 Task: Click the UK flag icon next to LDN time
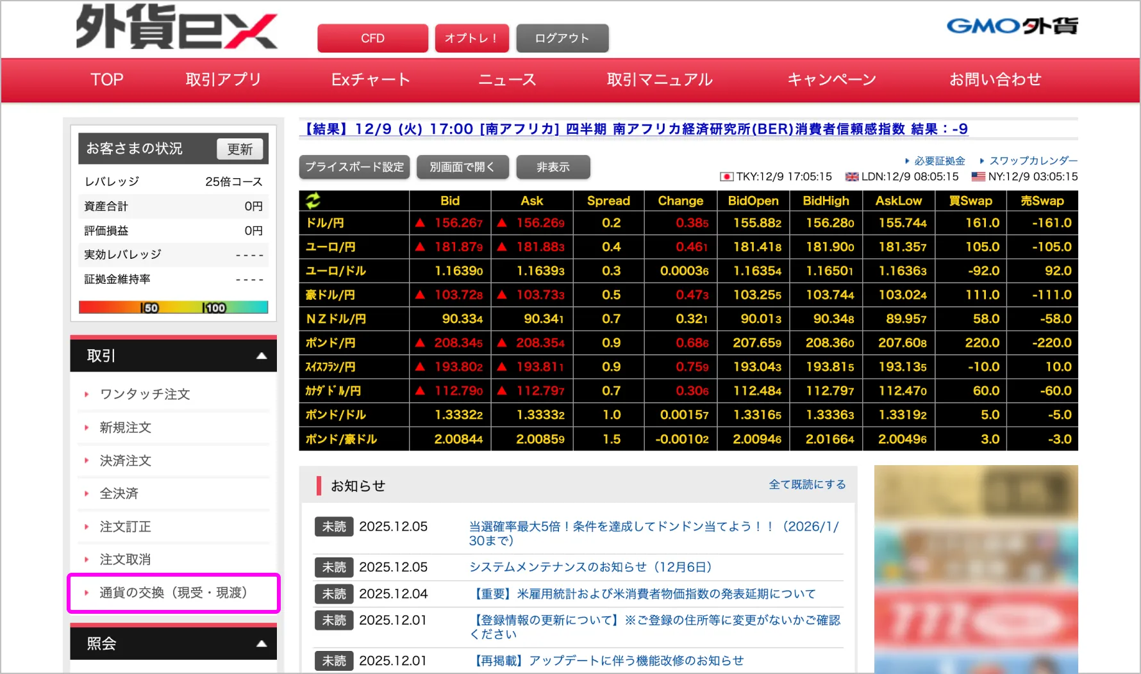851,177
